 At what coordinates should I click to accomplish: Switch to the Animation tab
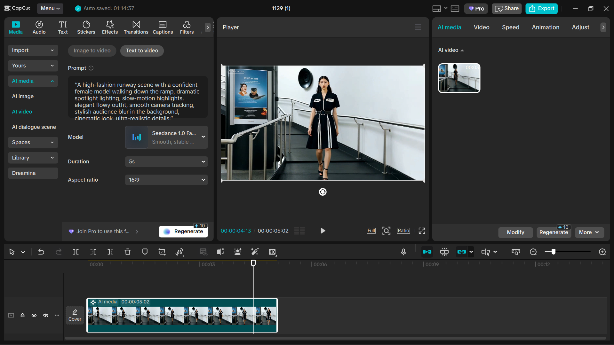pos(546,27)
